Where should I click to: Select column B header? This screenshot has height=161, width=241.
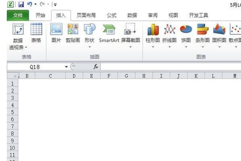pyautogui.click(x=27, y=76)
